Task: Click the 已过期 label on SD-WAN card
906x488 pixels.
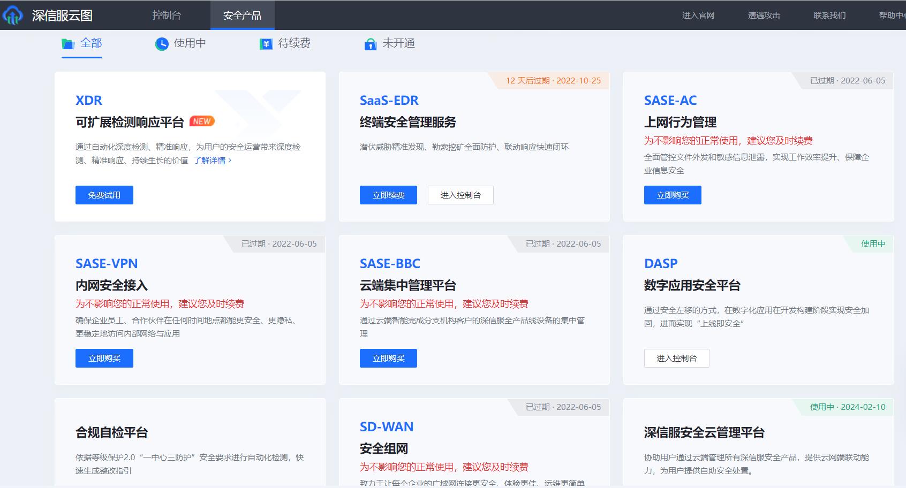Action: click(563, 407)
